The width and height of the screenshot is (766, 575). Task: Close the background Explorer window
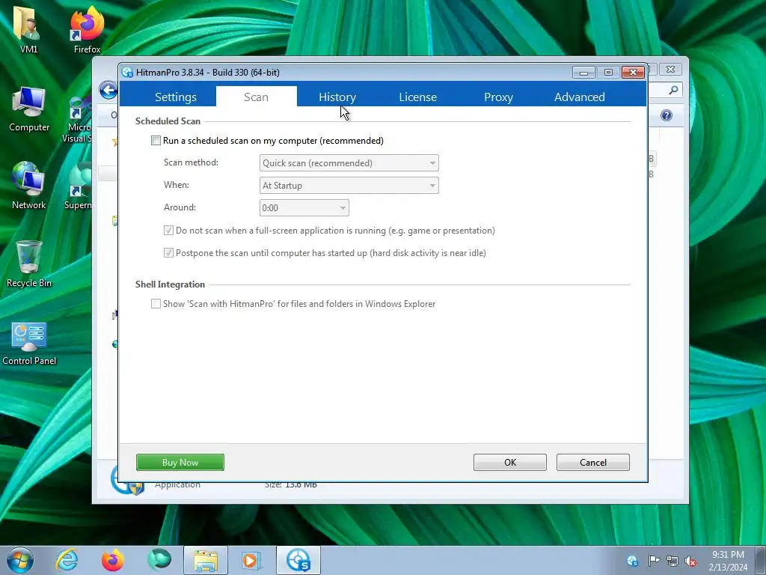[x=671, y=70]
